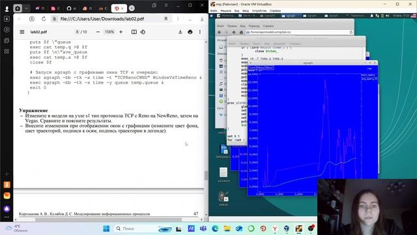Expand the tab groups dropdown arrow

pos(26,8)
